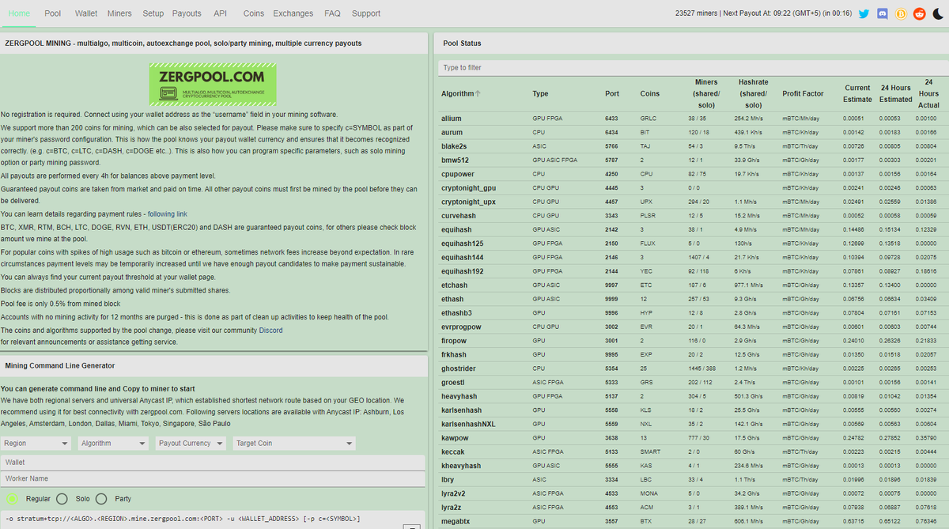Click the orange Bitcoin icon
This screenshot has width=949, height=529.
[901, 13]
